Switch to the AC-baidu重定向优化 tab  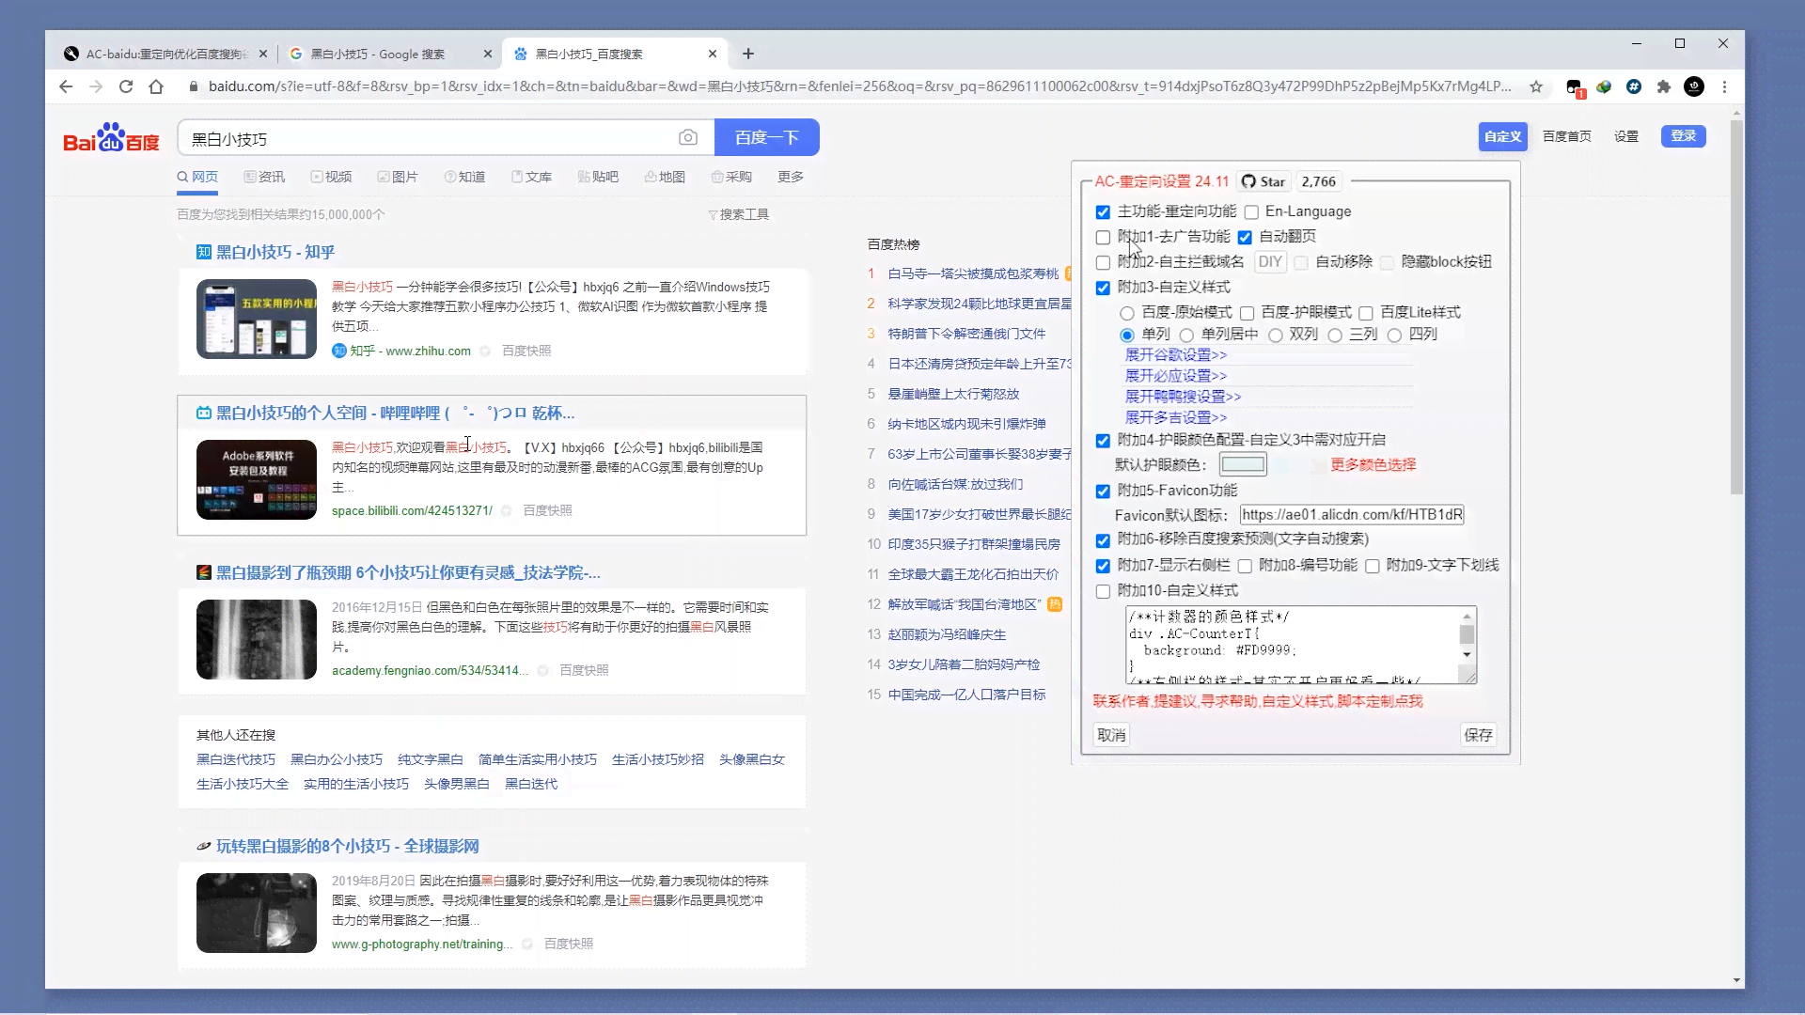point(165,54)
